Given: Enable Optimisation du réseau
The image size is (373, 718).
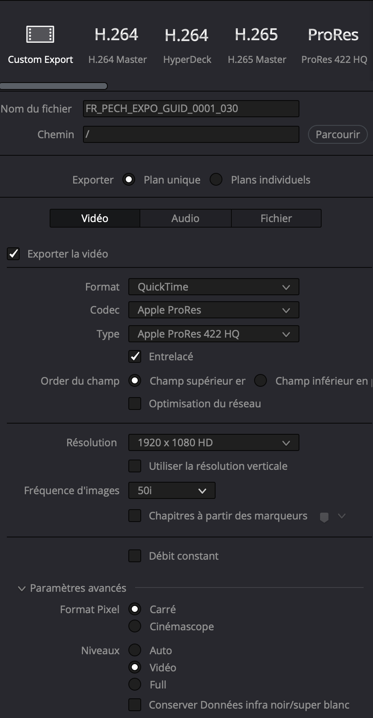Looking at the screenshot, I should pyautogui.click(x=135, y=404).
